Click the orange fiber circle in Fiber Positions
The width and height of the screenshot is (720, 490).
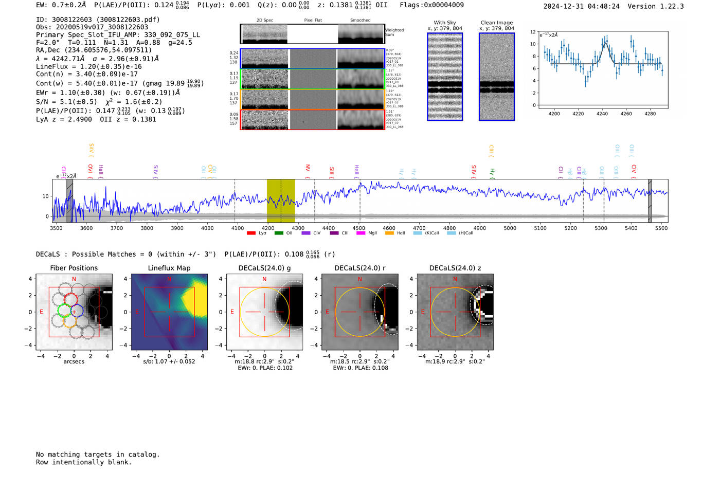pos(70,322)
